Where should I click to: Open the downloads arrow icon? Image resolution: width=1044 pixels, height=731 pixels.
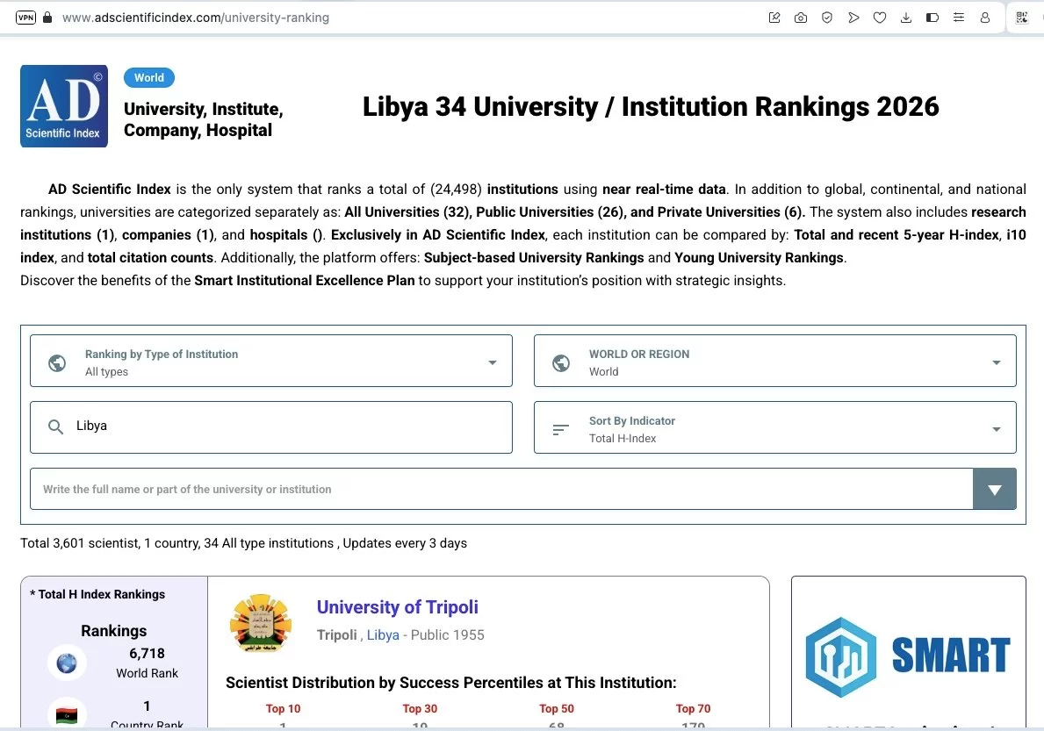pos(905,18)
